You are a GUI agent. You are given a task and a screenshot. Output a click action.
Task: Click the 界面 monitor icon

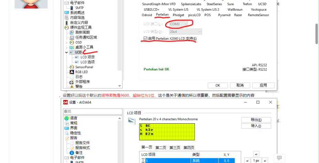point(66,128)
